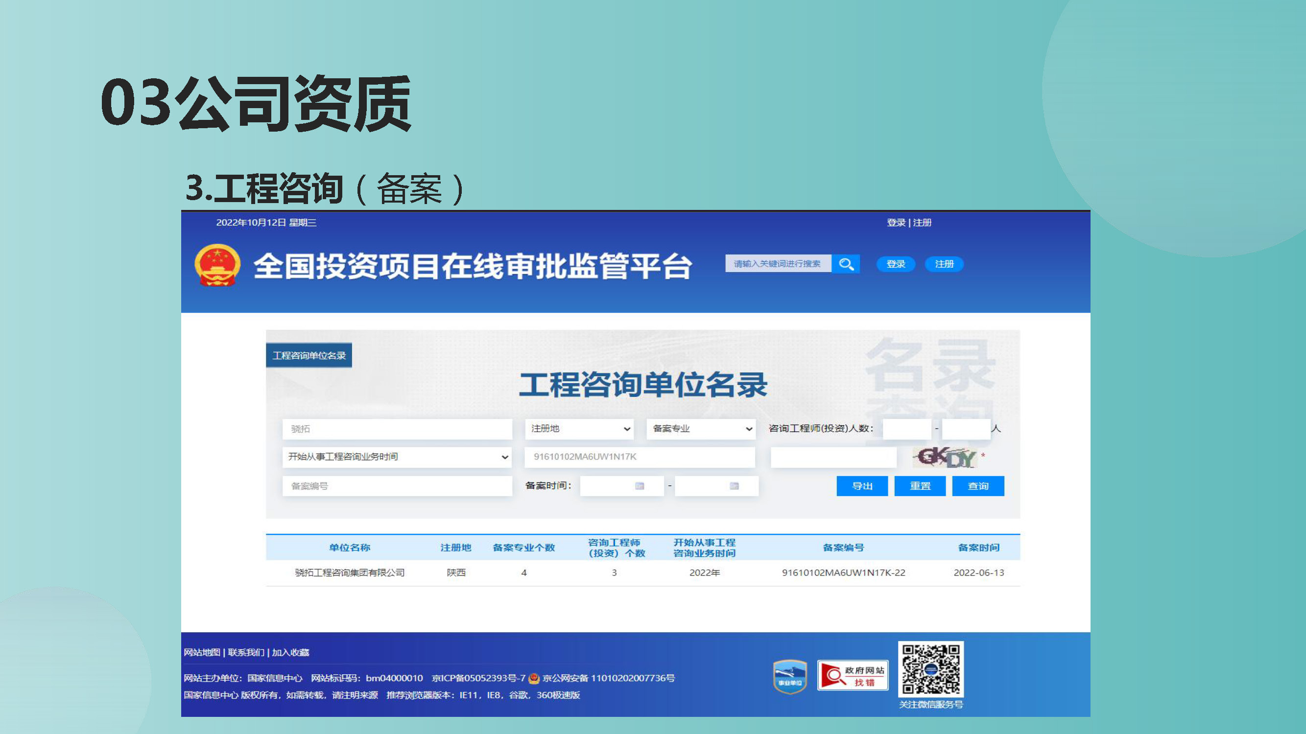Click 京ICP备05052393号-7 link
1306x734 pixels.
[x=478, y=678]
